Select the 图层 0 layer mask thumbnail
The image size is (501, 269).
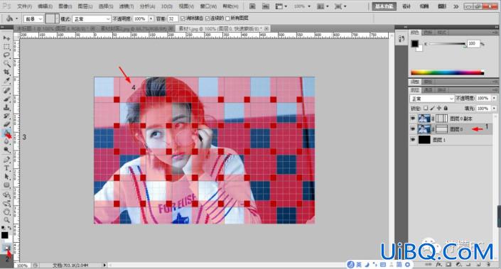pyautogui.click(x=441, y=129)
